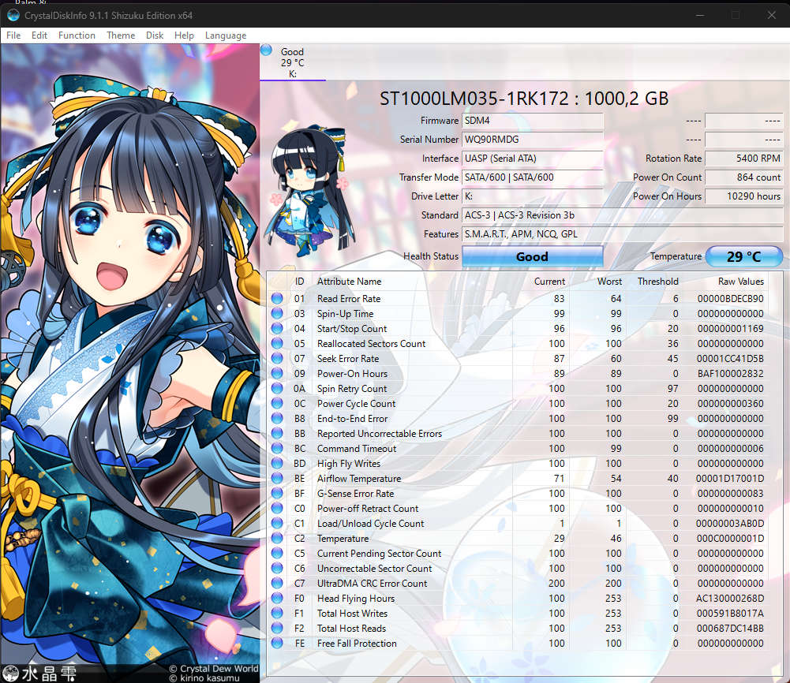Open the Theme menu

coord(120,35)
